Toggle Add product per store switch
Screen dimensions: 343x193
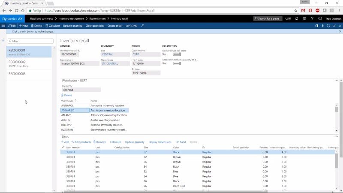tap(177, 54)
